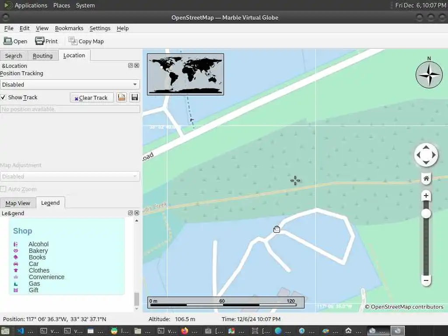This screenshot has height=336, width=448.
Task: Click the zoom slider handle
Action: point(426,213)
